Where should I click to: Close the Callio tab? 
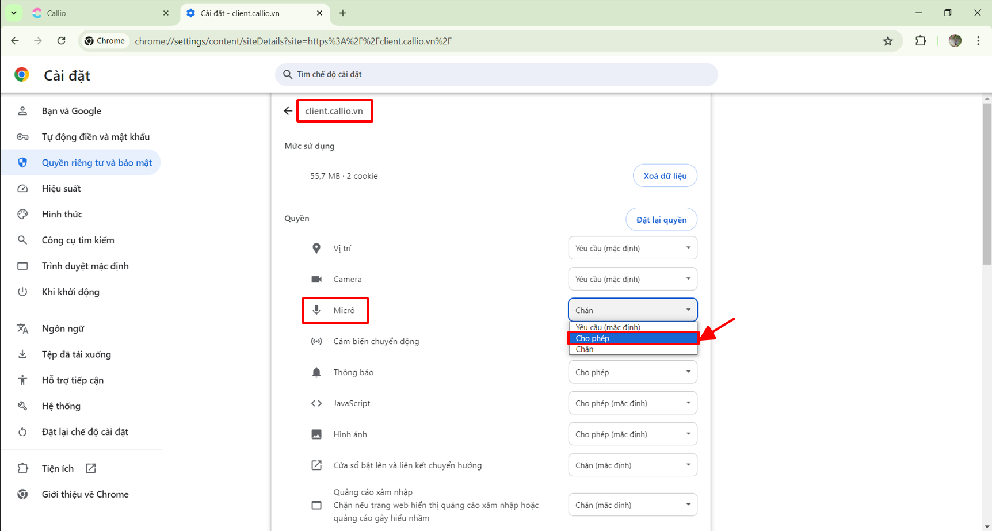pos(166,13)
